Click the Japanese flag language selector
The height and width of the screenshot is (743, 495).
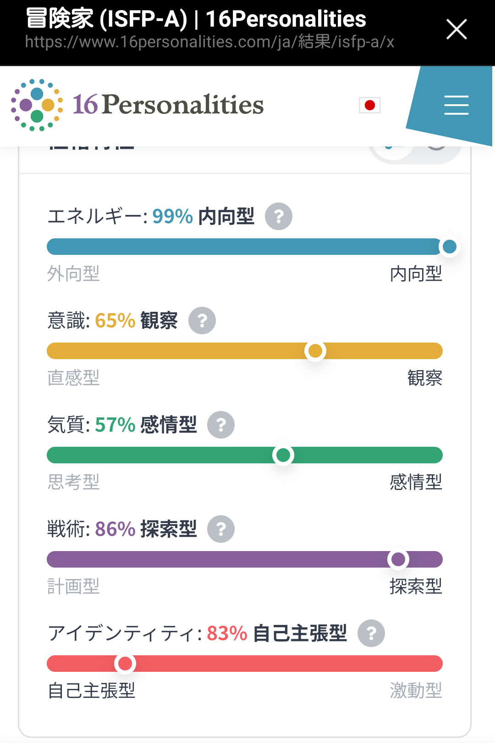coord(370,105)
